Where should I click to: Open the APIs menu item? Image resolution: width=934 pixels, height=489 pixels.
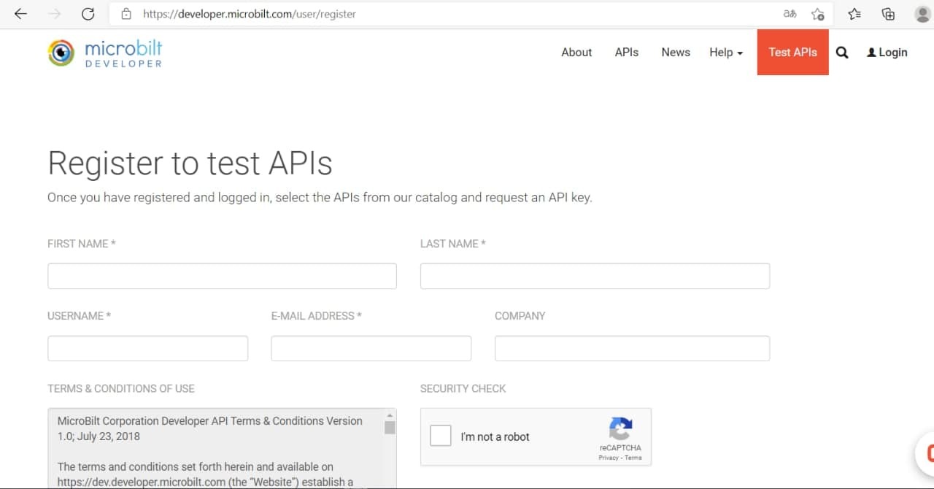point(626,53)
